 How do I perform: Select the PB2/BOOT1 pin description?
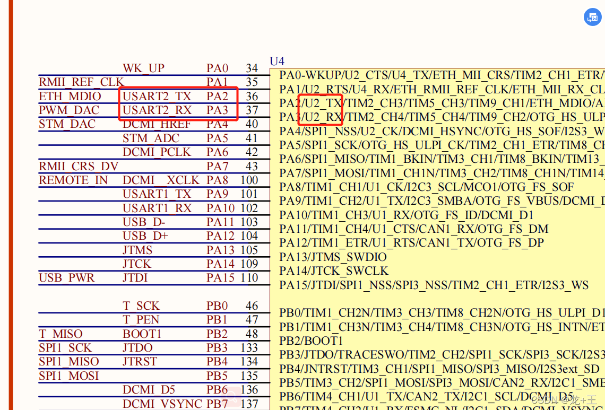pos(312,341)
